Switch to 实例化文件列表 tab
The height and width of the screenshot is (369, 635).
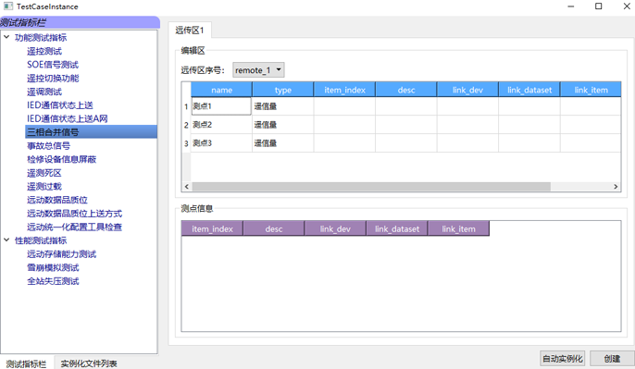(x=89, y=363)
